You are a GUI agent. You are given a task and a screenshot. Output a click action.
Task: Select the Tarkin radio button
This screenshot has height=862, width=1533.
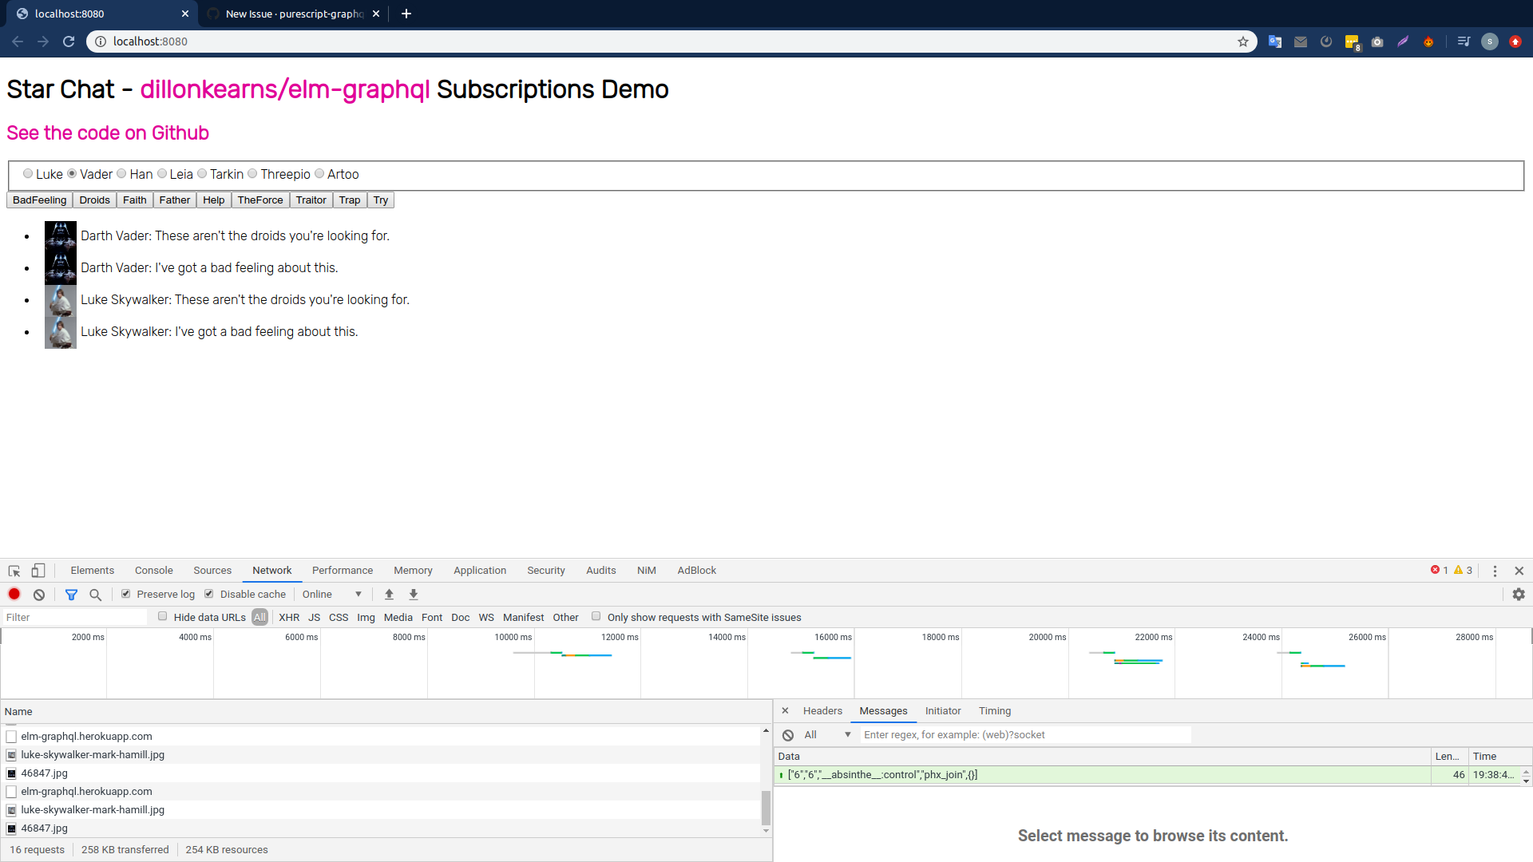202,173
